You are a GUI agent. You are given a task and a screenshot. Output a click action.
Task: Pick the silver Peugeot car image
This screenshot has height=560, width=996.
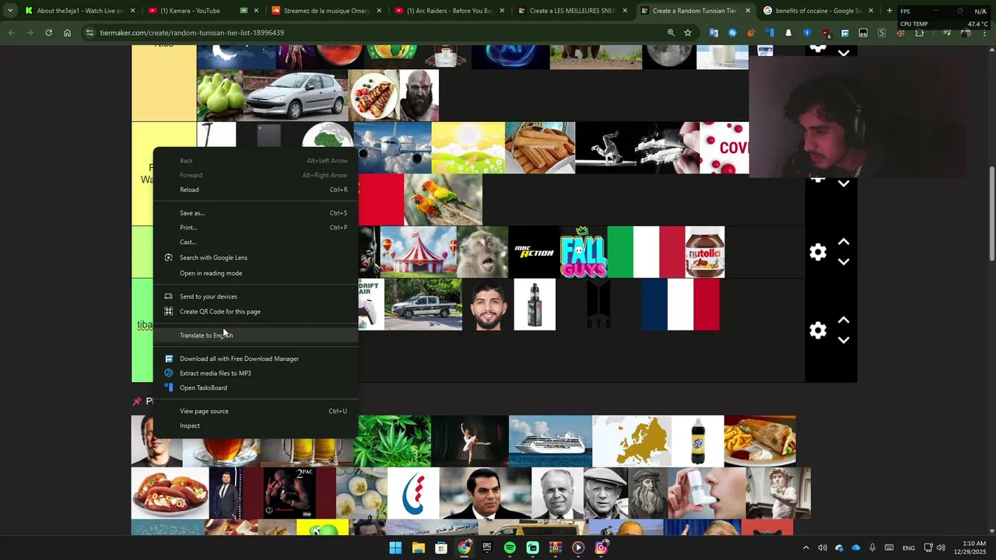click(x=296, y=96)
